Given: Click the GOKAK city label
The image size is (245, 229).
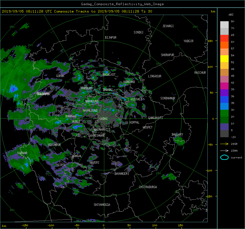Looking at the screenshot, I should pos(60,76).
